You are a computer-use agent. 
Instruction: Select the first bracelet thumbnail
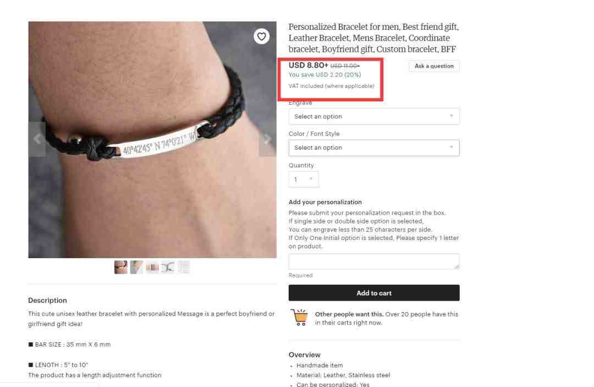[121, 267]
